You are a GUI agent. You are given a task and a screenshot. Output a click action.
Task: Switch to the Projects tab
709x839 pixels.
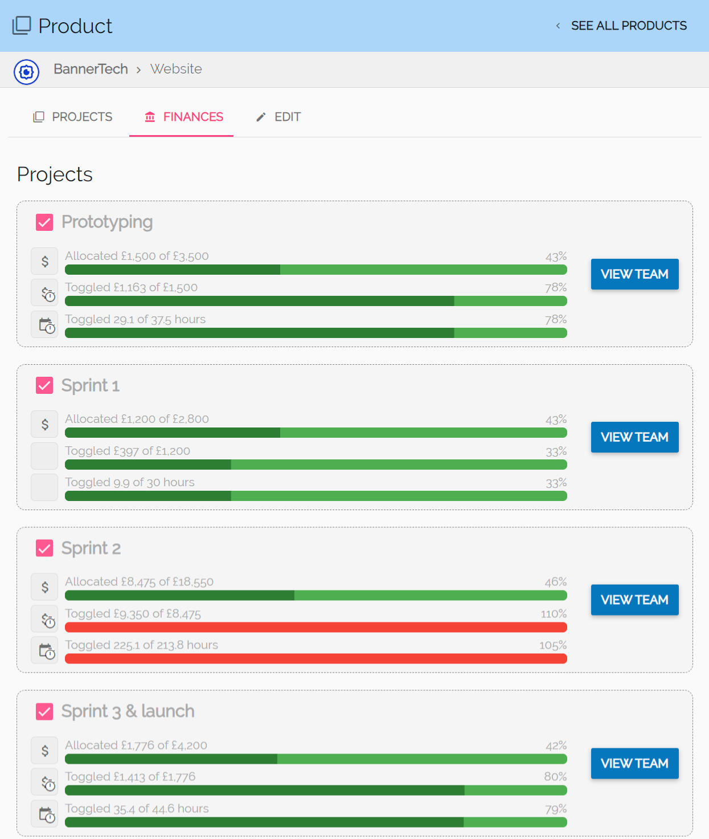pos(73,117)
